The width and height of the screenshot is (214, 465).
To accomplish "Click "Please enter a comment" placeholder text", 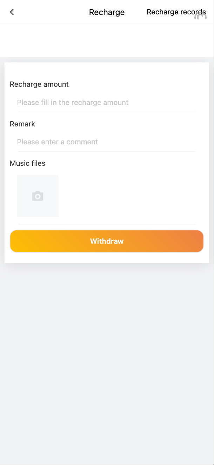I will pos(58,142).
